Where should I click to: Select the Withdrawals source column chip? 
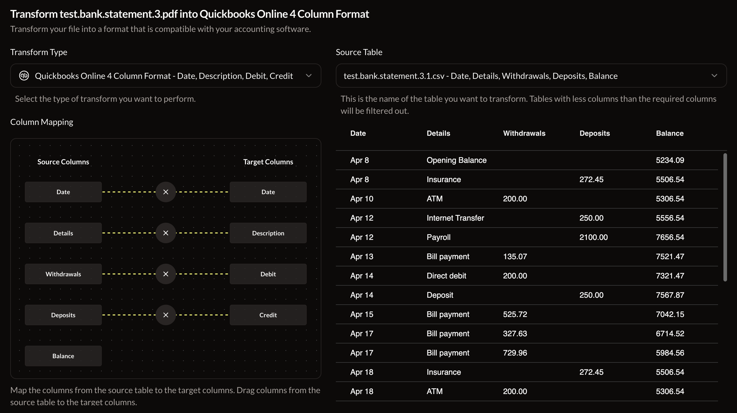coord(63,274)
